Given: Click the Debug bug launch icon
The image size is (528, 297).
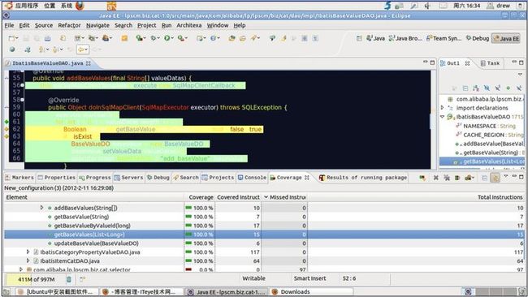Looking at the screenshot, I should click(154, 38).
